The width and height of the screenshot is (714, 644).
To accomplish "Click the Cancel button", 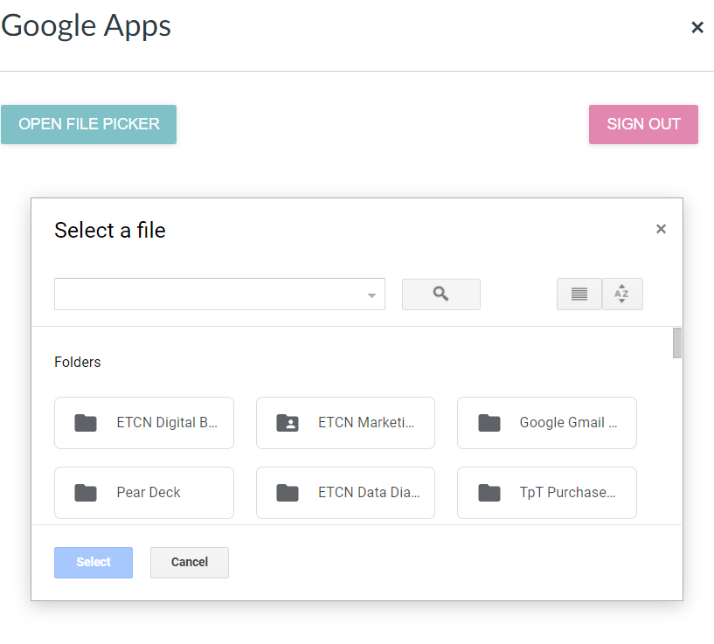I will pyautogui.click(x=190, y=563).
